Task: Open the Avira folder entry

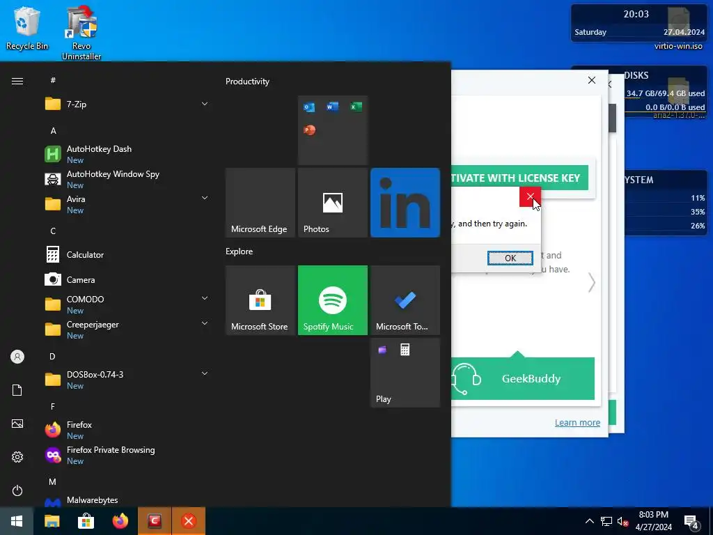Action: pos(127,204)
